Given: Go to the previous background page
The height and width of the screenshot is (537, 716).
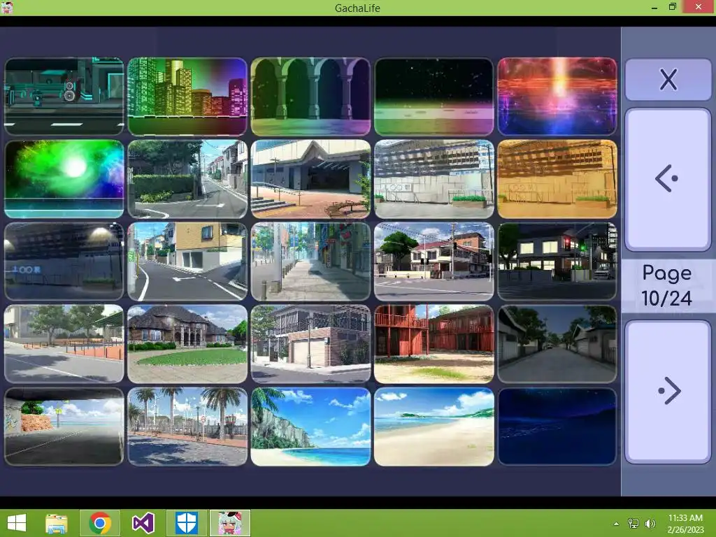Looking at the screenshot, I should [668, 179].
